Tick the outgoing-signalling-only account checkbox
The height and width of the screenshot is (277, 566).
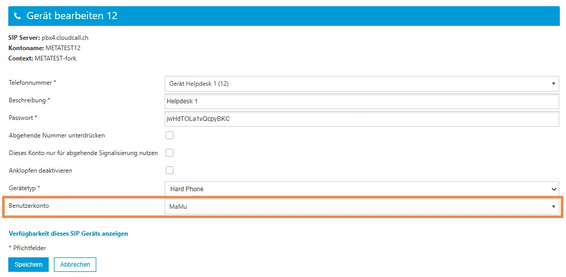coord(169,153)
